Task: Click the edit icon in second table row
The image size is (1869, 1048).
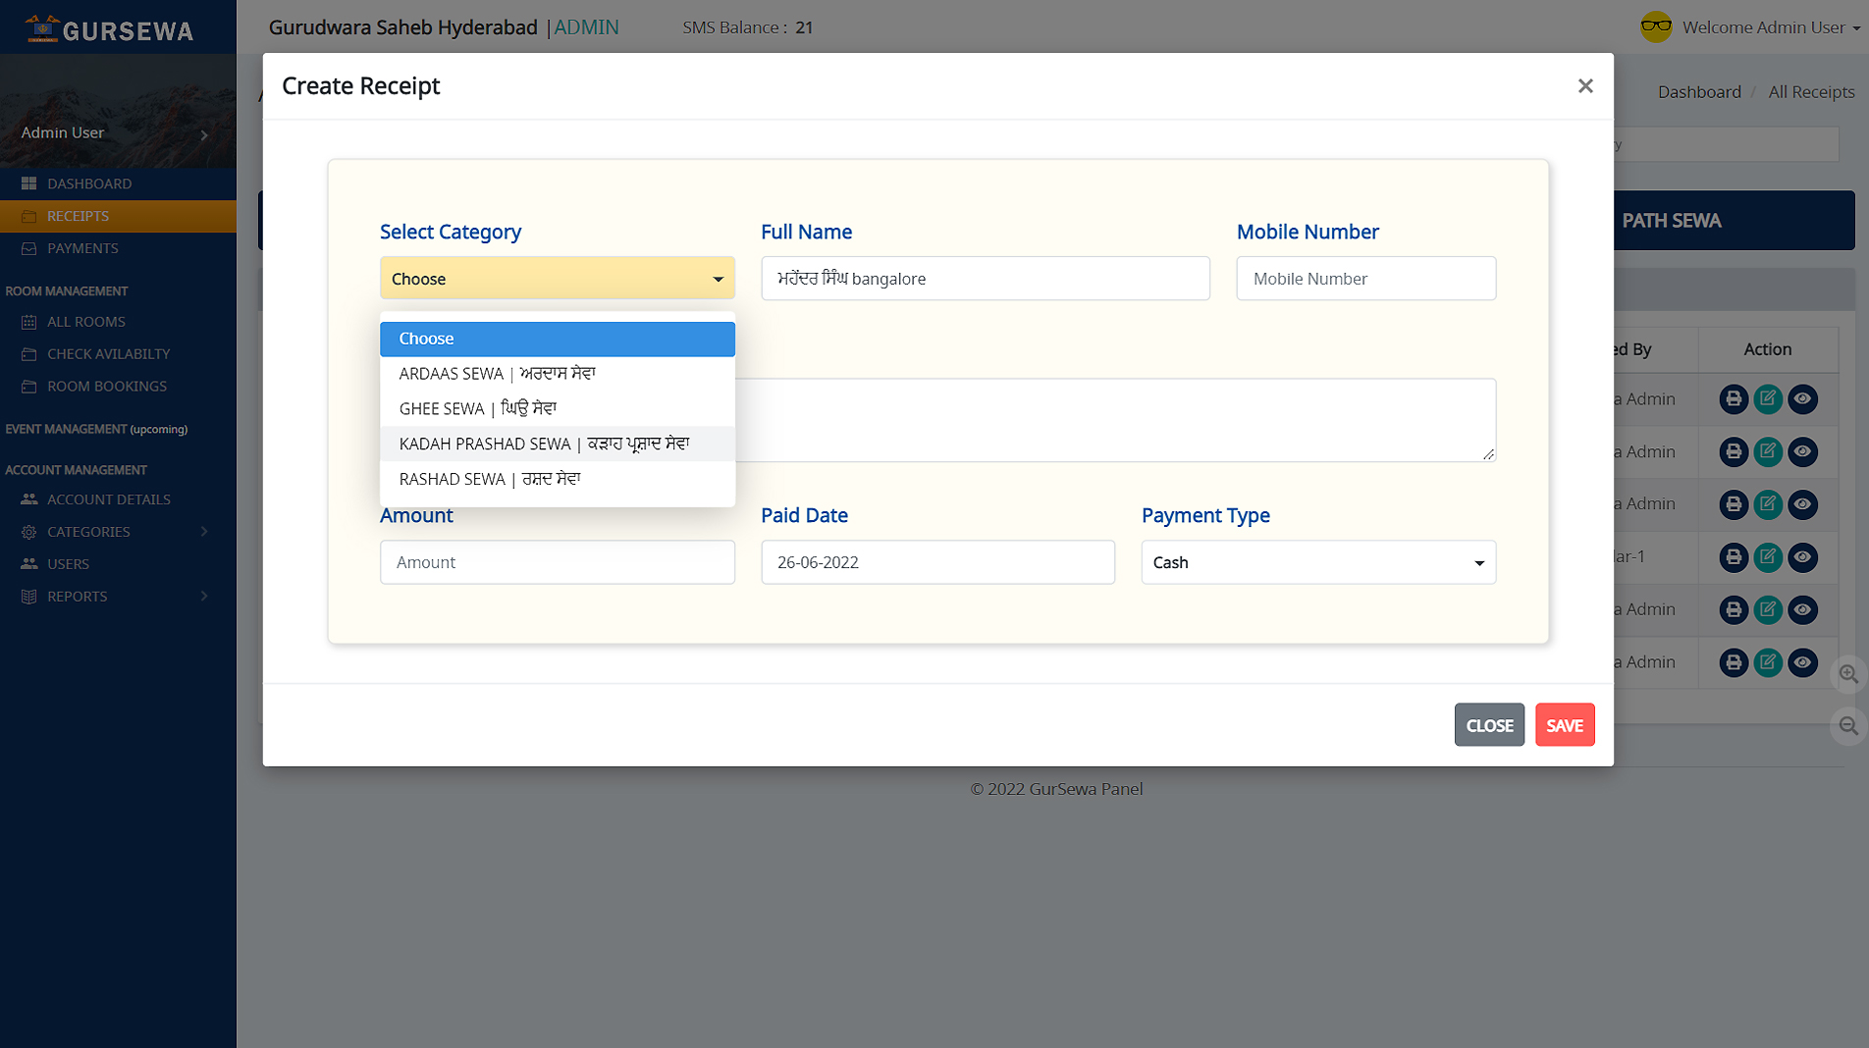Action: coord(1768,452)
